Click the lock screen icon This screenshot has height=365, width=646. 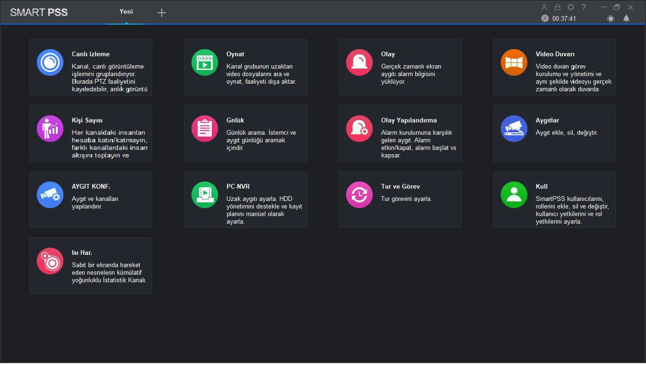point(558,7)
